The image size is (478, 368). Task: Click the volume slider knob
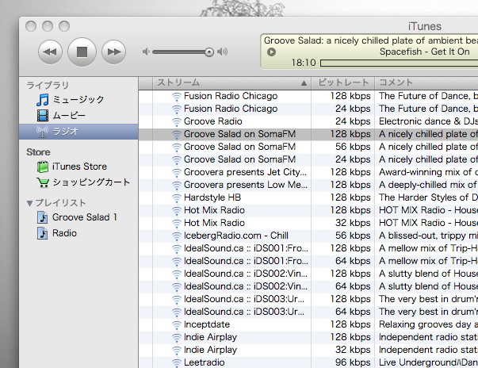click(209, 52)
